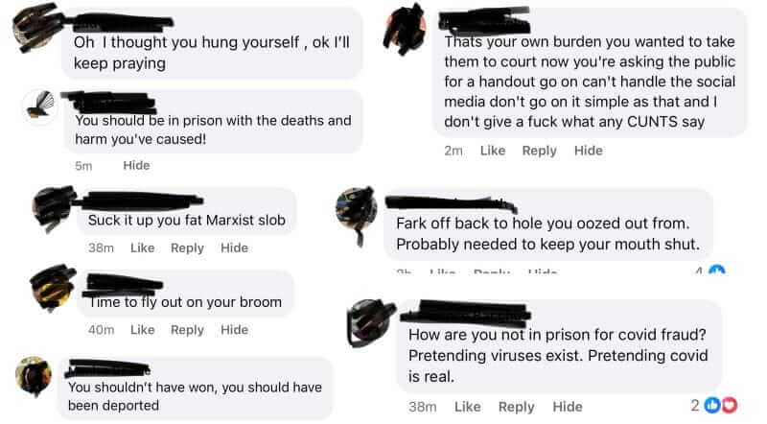Hide the 'You should be in prison' comment

tap(136, 166)
